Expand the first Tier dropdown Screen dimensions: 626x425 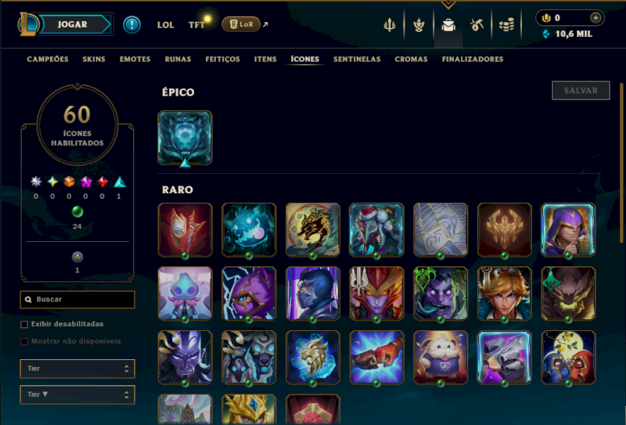77,369
